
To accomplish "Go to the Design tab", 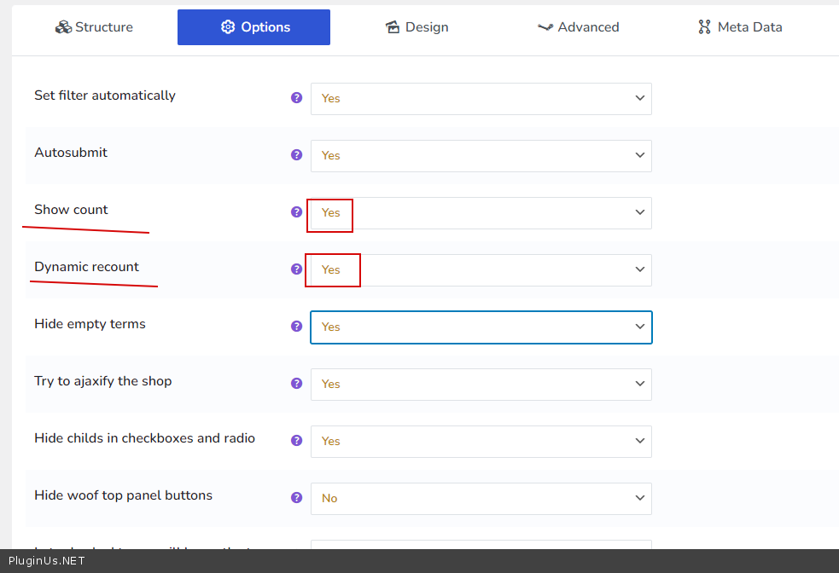I will [x=417, y=27].
